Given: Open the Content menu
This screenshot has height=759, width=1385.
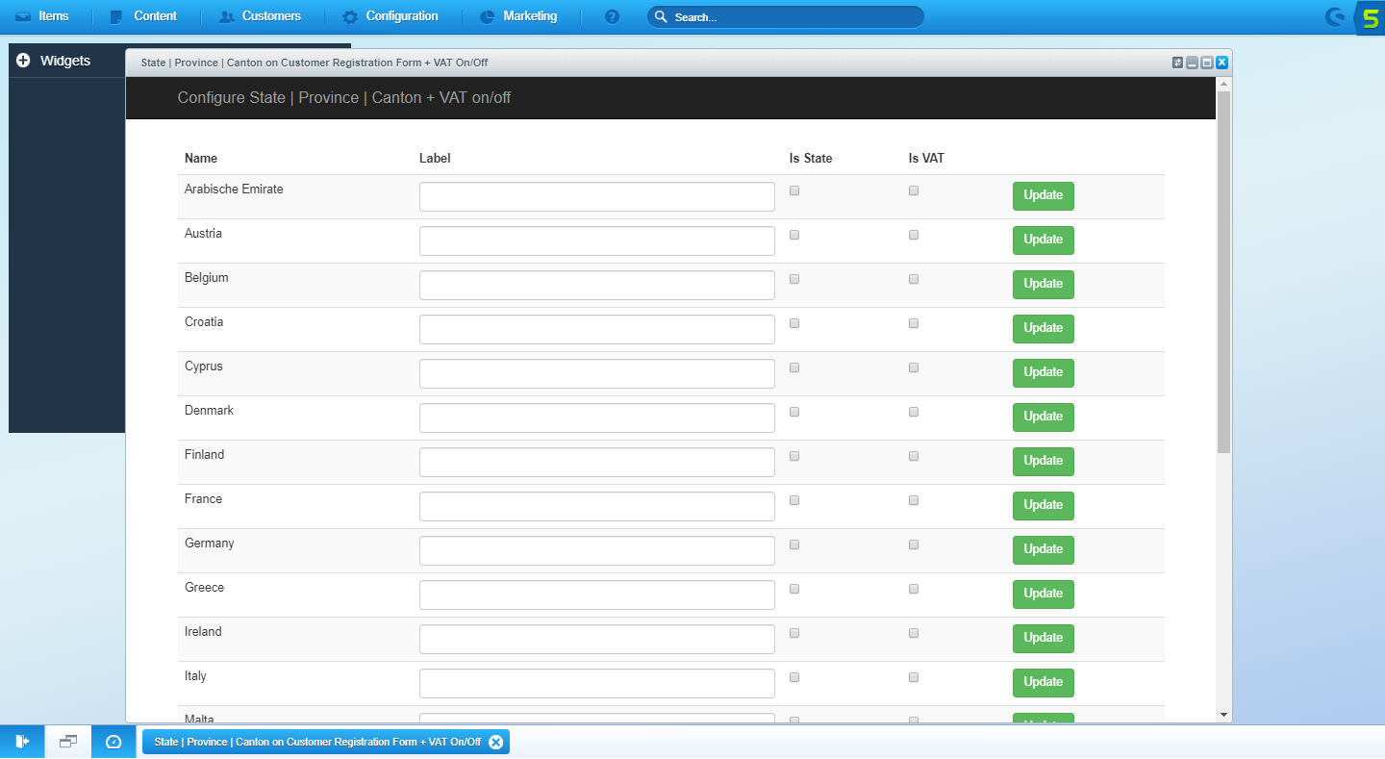Looking at the screenshot, I should [143, 16].
